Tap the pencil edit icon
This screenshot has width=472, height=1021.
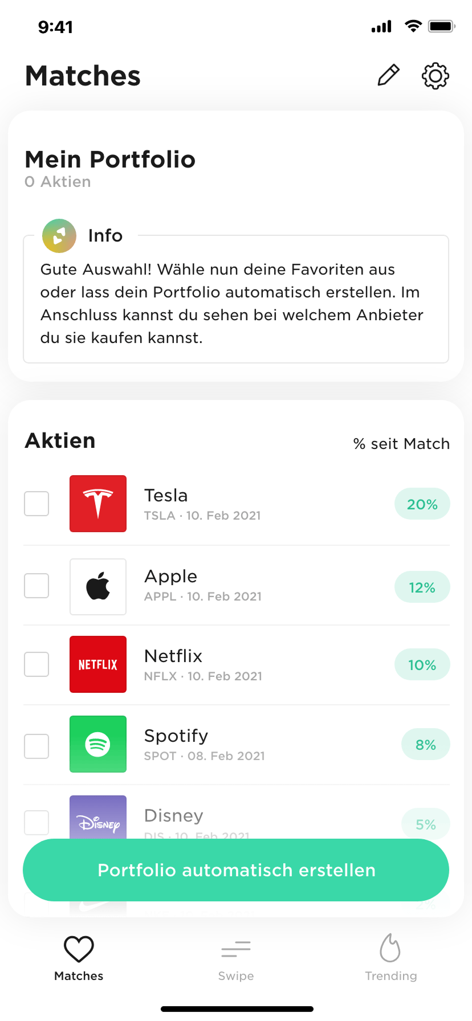click(389, 75)
